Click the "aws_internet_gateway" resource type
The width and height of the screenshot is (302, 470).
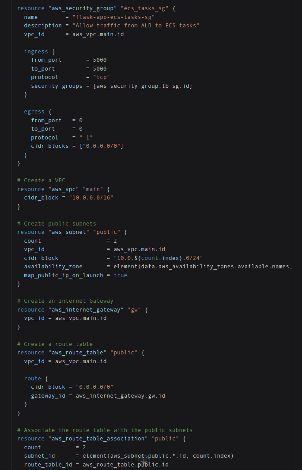pyautogui.click(x=84, y=310)
